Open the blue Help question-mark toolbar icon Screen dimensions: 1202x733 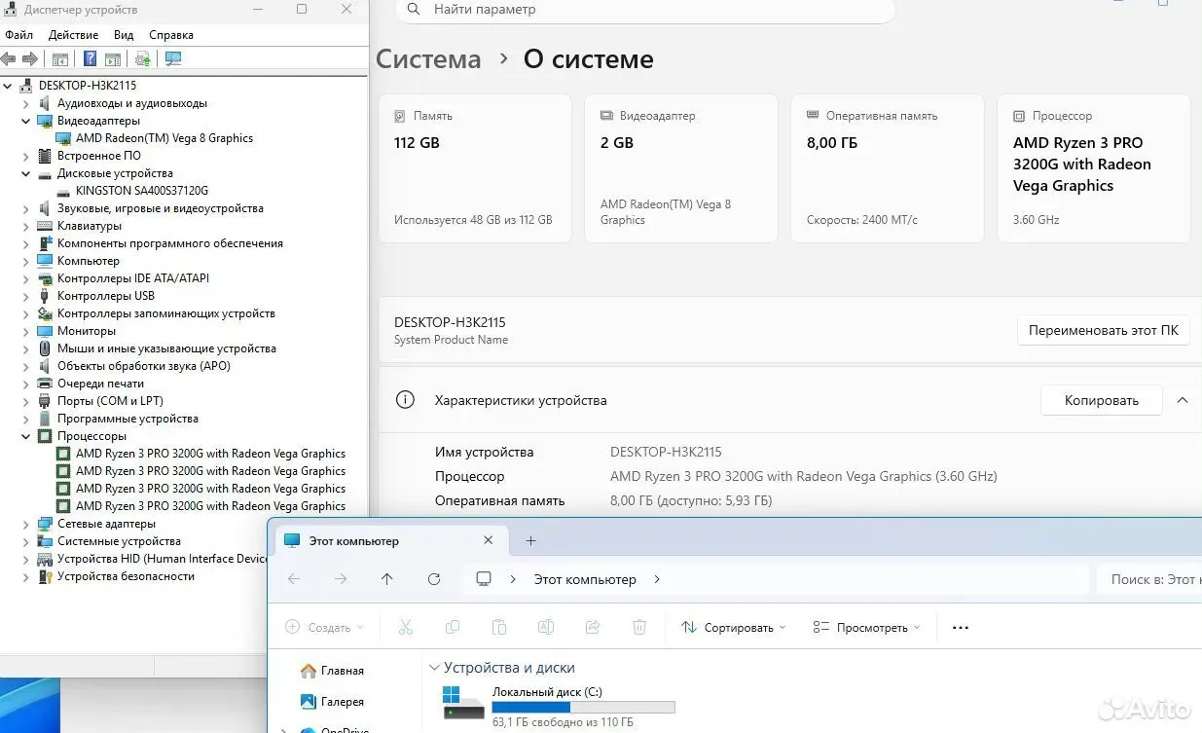click(90, 59)
